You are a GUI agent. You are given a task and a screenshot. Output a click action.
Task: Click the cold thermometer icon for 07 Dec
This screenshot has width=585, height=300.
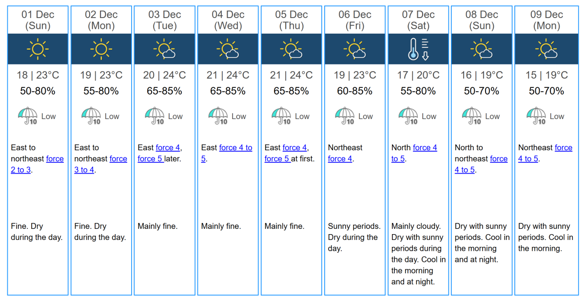point(418,49)
